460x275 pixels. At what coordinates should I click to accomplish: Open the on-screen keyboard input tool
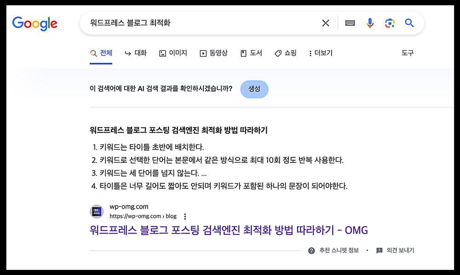tap(350, 23)
